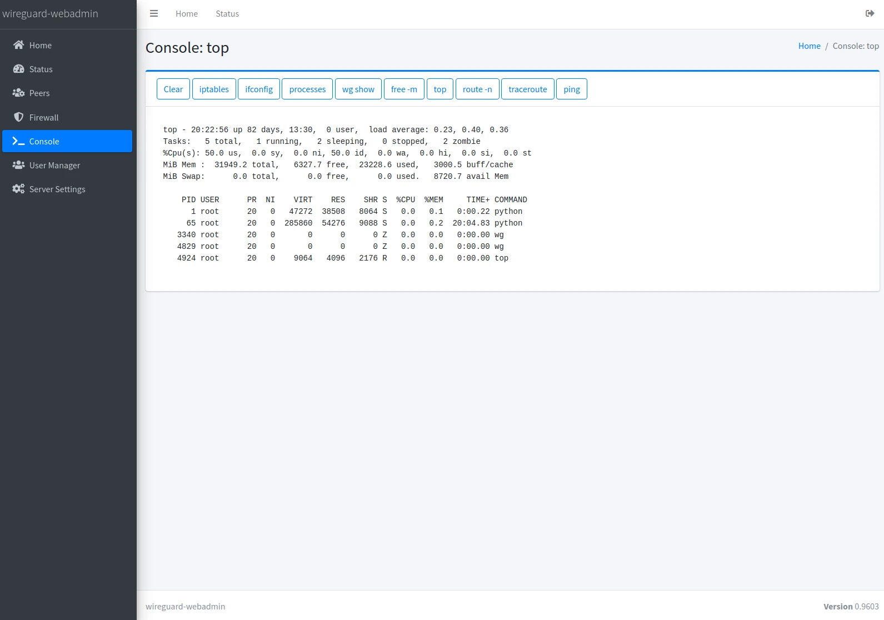Click the footer wireguard-webadmin text
This screenshot has width=884, height=620.
(x=186, y=607)
